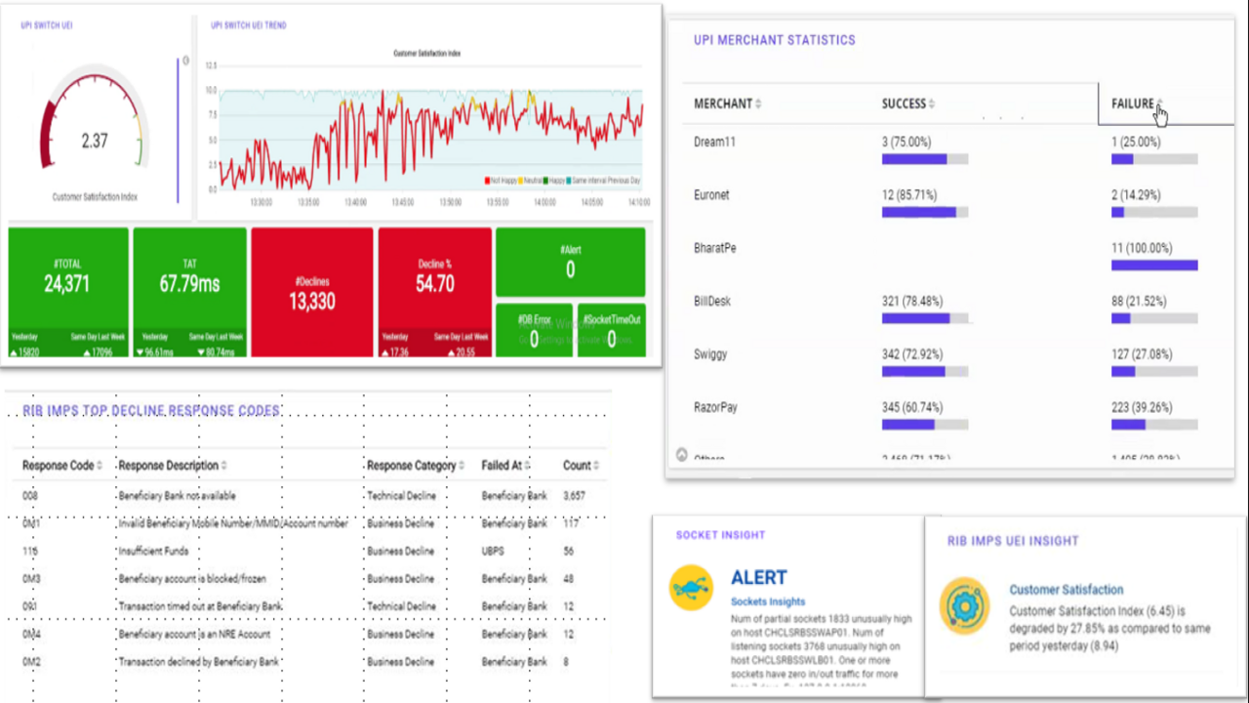Click the info icon beside the gauge
This screenshot has width=1249, height=703.
(185, 61)
